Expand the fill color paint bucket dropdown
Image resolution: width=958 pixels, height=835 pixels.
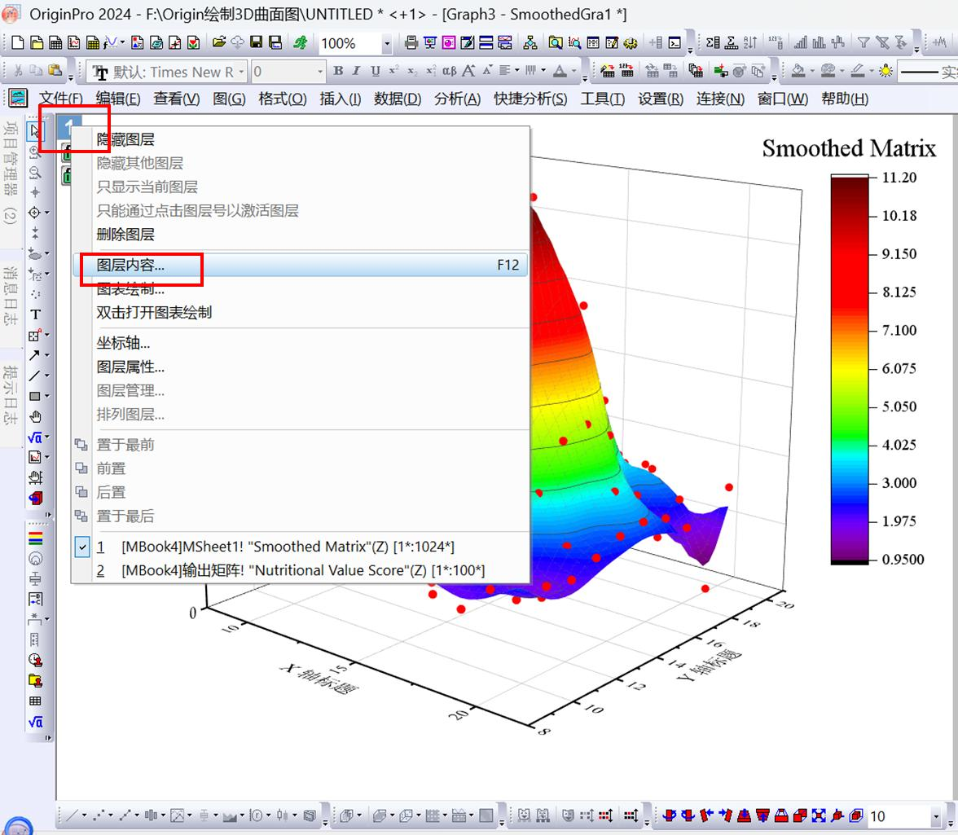(x=812, y=72)
